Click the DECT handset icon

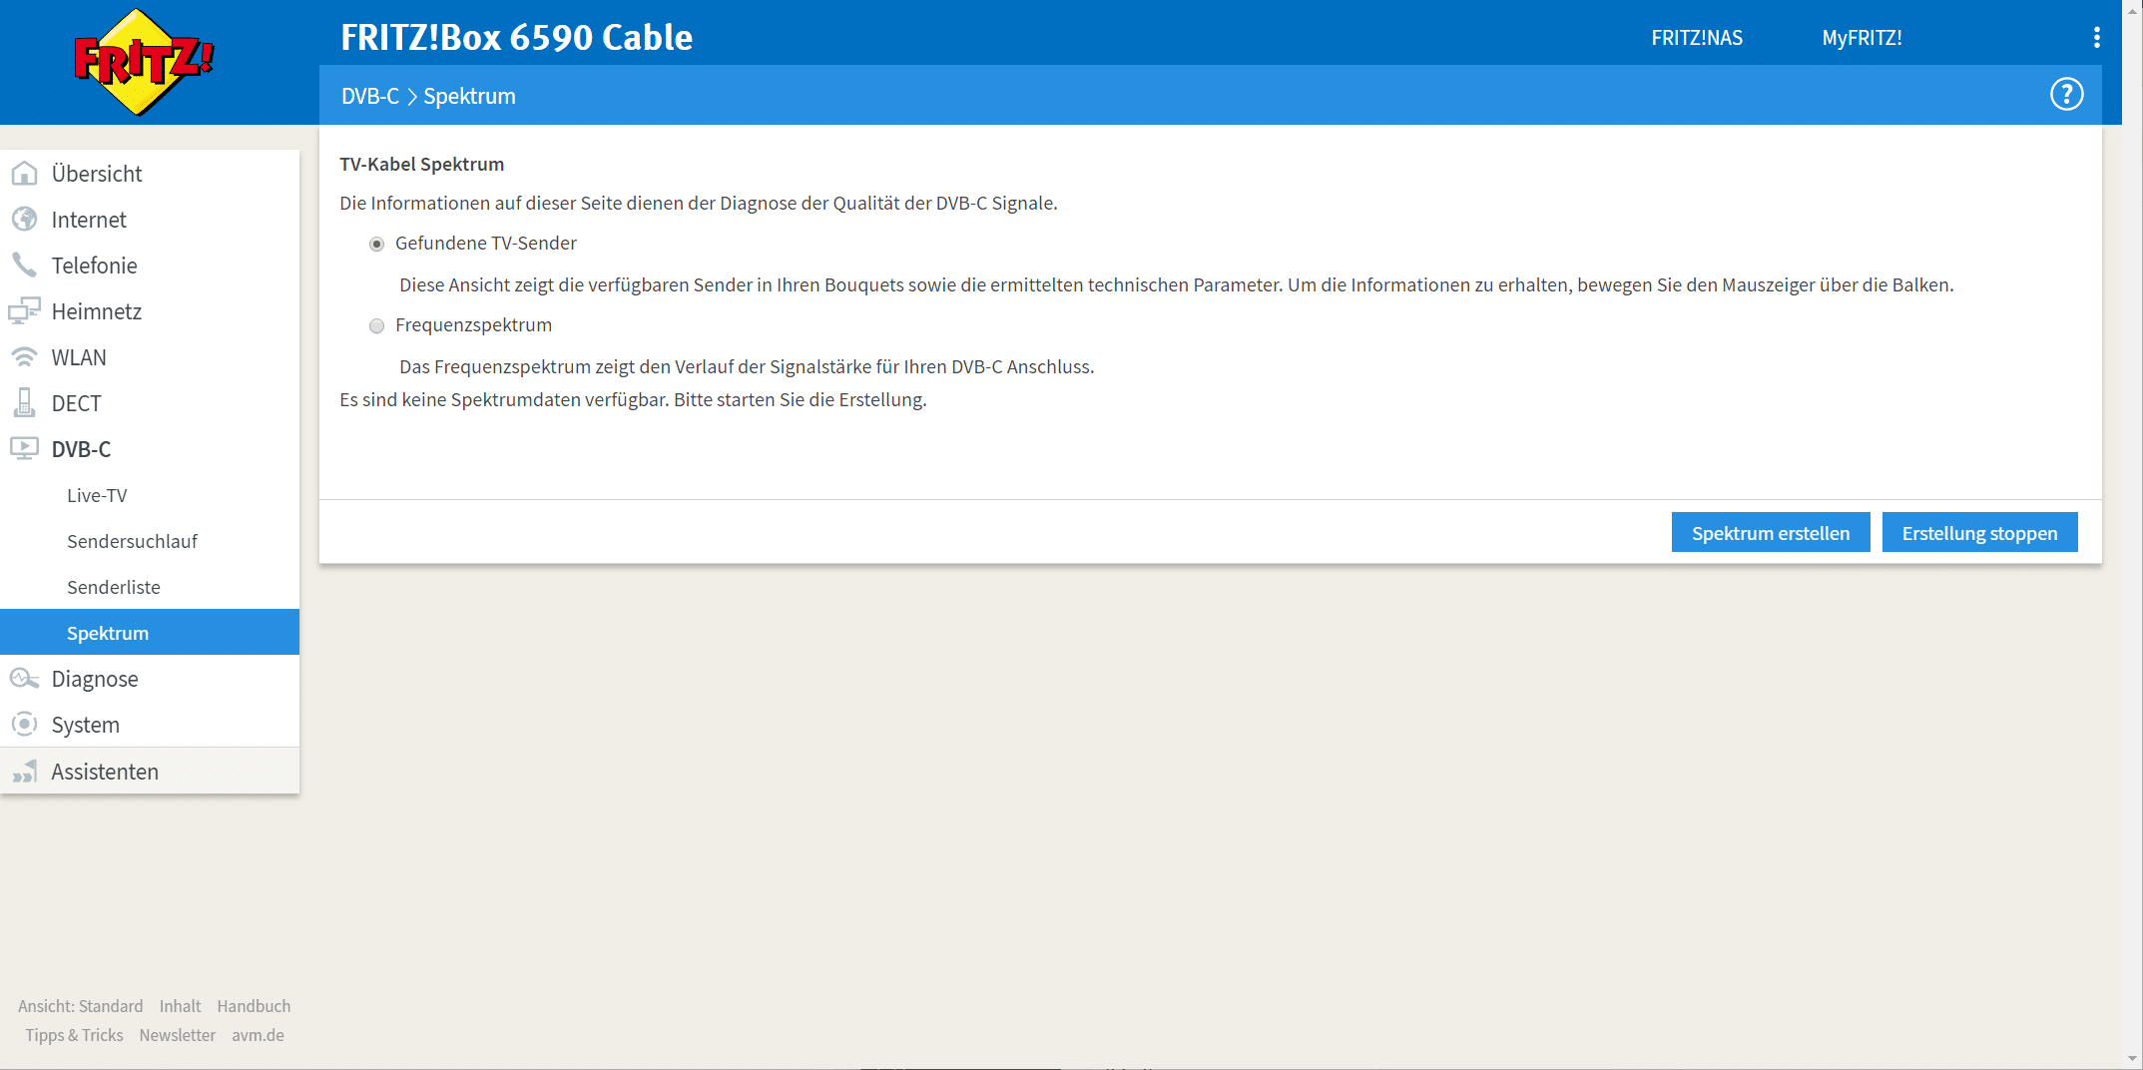pos(24,403)
